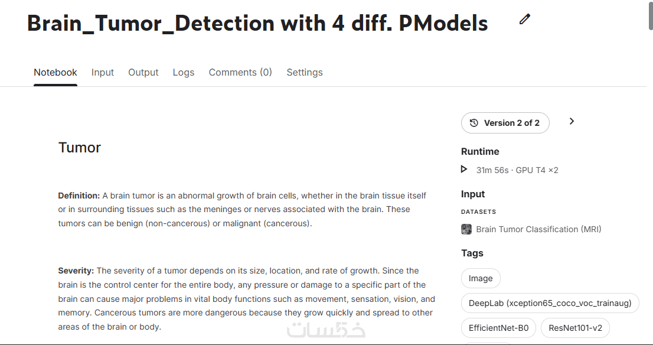Click the version history clock icon
This screenshot has width=653, height=345.
pyautogui.click(x=474, y=123)
